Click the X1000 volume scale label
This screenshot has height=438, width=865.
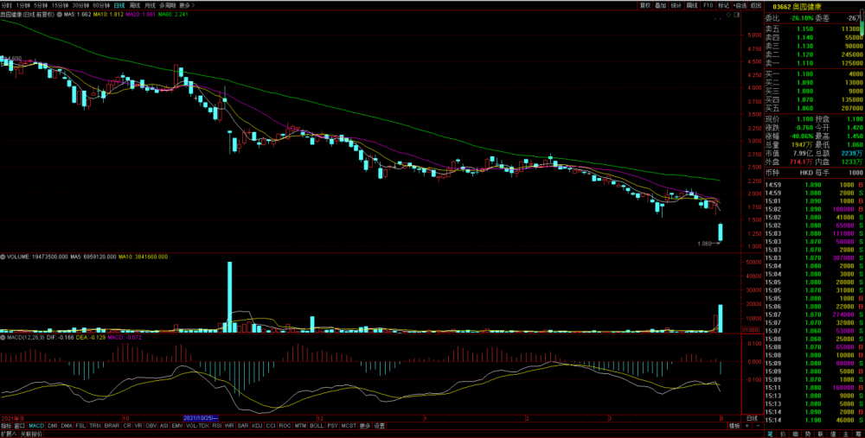tap(749, 329)
